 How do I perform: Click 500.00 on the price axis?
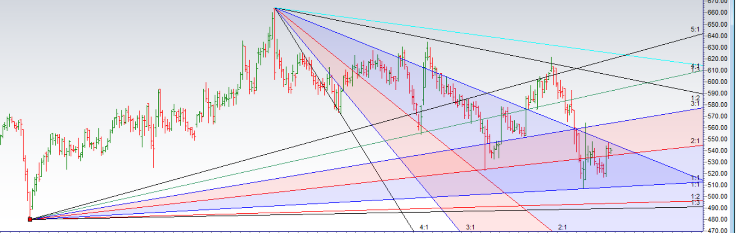718,197
